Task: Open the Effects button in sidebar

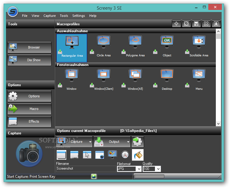Action: pos(29,121)
